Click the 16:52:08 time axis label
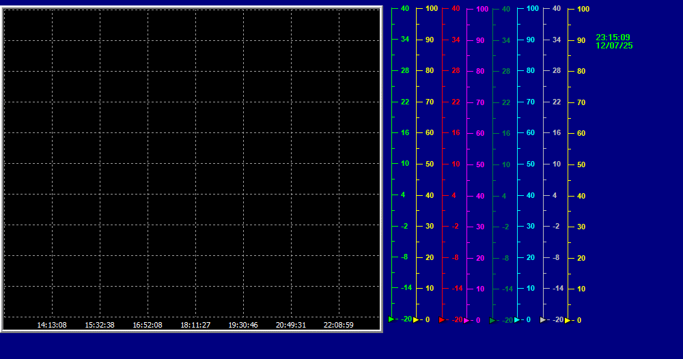The height and width of the screenshot is (359, 683). point(148,325)
